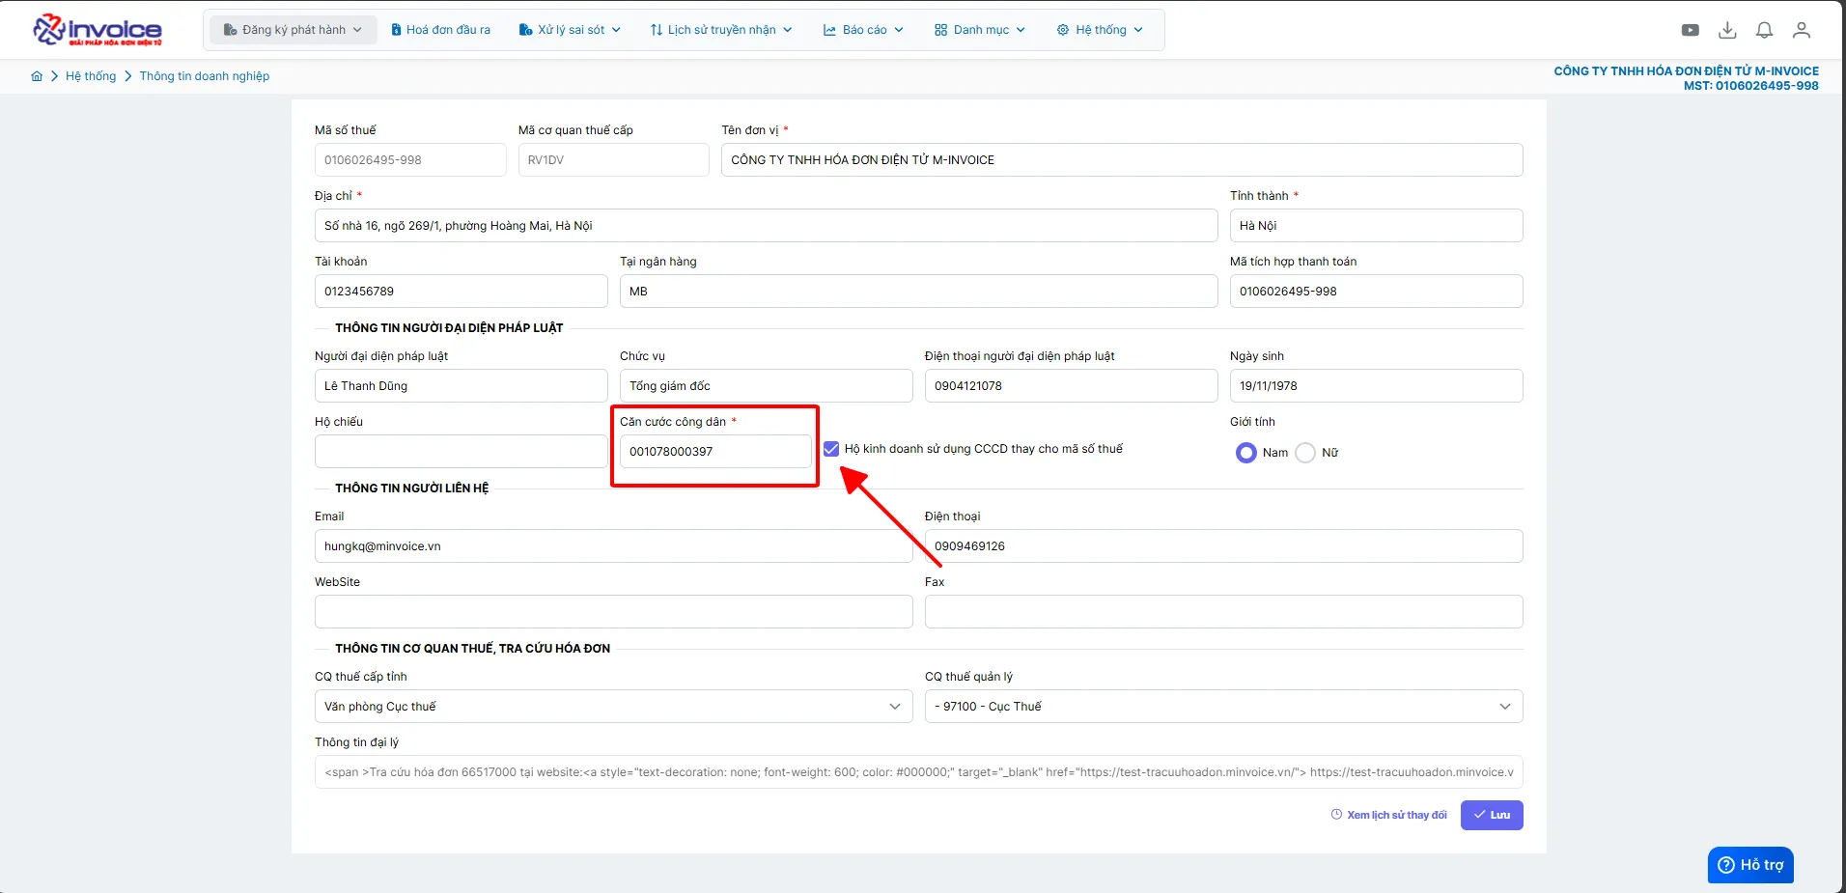Click the Mã tích hợp thanh toán field
The width and height of the screenshot is (1846, 893).
(x=1376, y=292)
